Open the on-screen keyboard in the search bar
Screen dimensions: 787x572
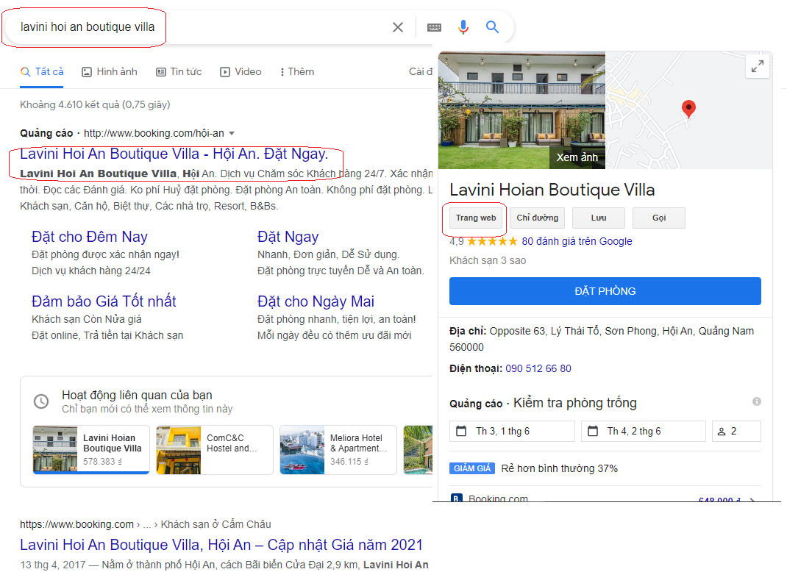point(433,26)
